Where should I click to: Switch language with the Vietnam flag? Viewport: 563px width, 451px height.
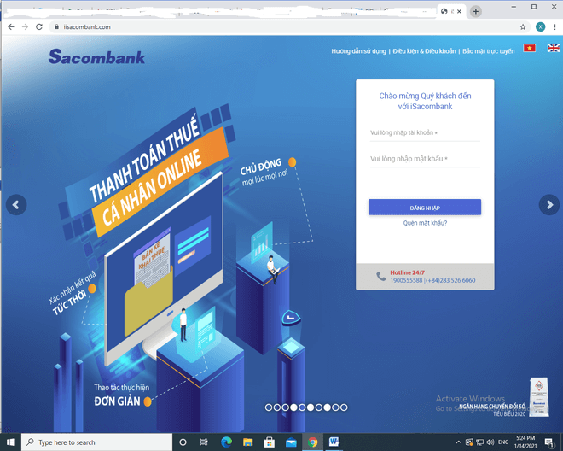[x=529, y=48]
